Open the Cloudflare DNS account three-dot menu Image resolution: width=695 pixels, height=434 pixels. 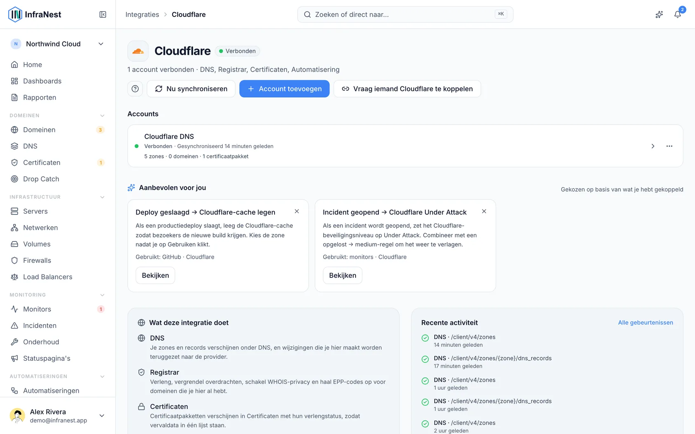669,146
